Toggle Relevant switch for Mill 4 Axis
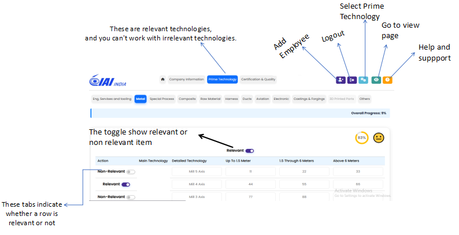 pyautogui.click(x=126, y=184)
